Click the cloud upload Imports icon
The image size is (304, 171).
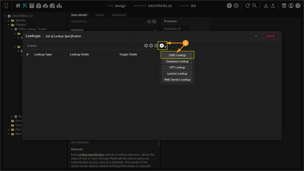point(46,6)
